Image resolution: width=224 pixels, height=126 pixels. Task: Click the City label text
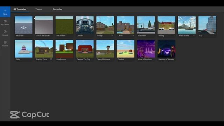click(201, 36)
